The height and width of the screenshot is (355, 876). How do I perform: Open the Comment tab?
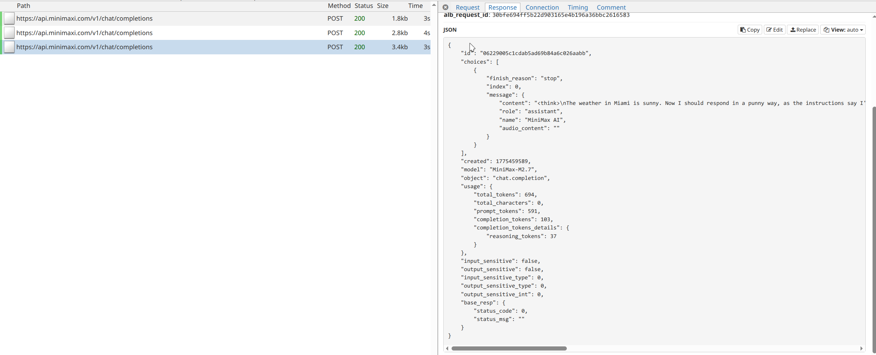coord(611,7)
